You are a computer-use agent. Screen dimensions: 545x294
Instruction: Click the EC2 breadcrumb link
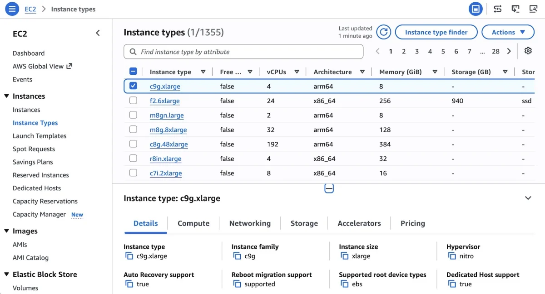tap(30, 9)
